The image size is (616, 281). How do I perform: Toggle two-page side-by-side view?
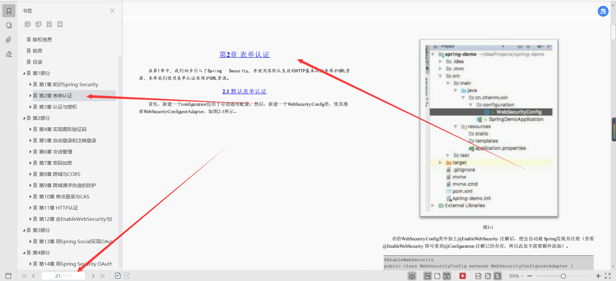tap(447, 276)
